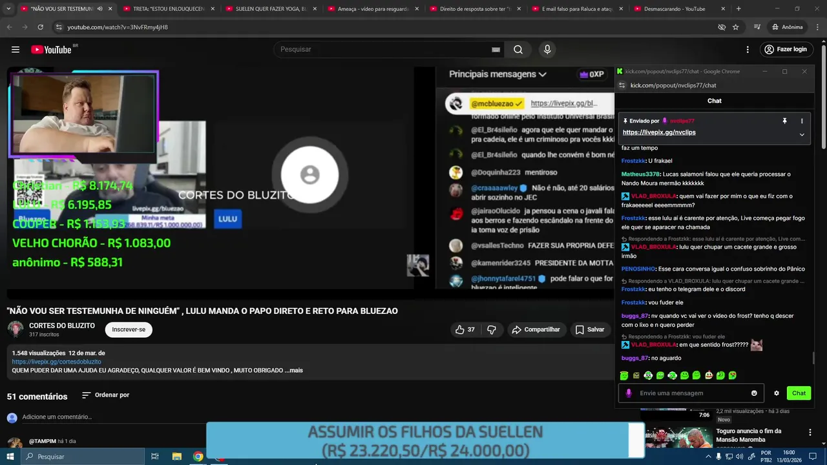The width and height of the screenshot is (827, 465).
Task: Open the CORTES DO BLUZITO channel avatar
Action: (x=16, y=329)
